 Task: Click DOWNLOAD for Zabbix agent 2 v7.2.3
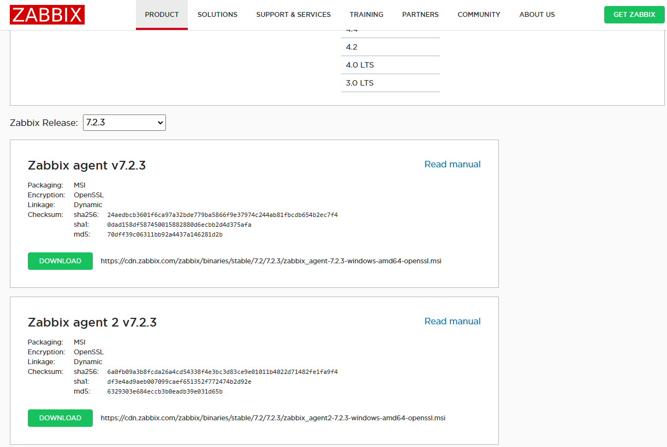60,418
